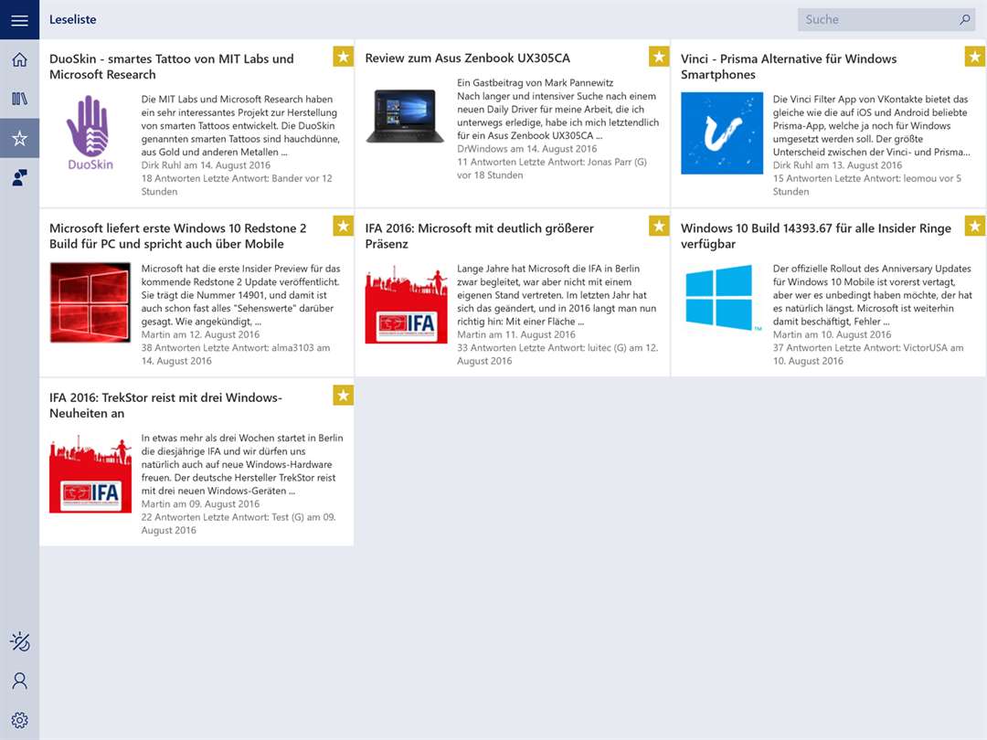Toggle star on Redstone 2 article

point(343,226)
